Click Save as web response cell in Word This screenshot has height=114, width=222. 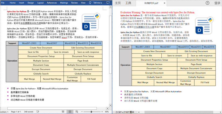coord(88,52)
